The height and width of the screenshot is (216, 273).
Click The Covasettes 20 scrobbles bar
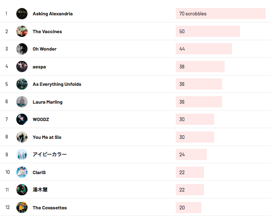pos(189,207)
